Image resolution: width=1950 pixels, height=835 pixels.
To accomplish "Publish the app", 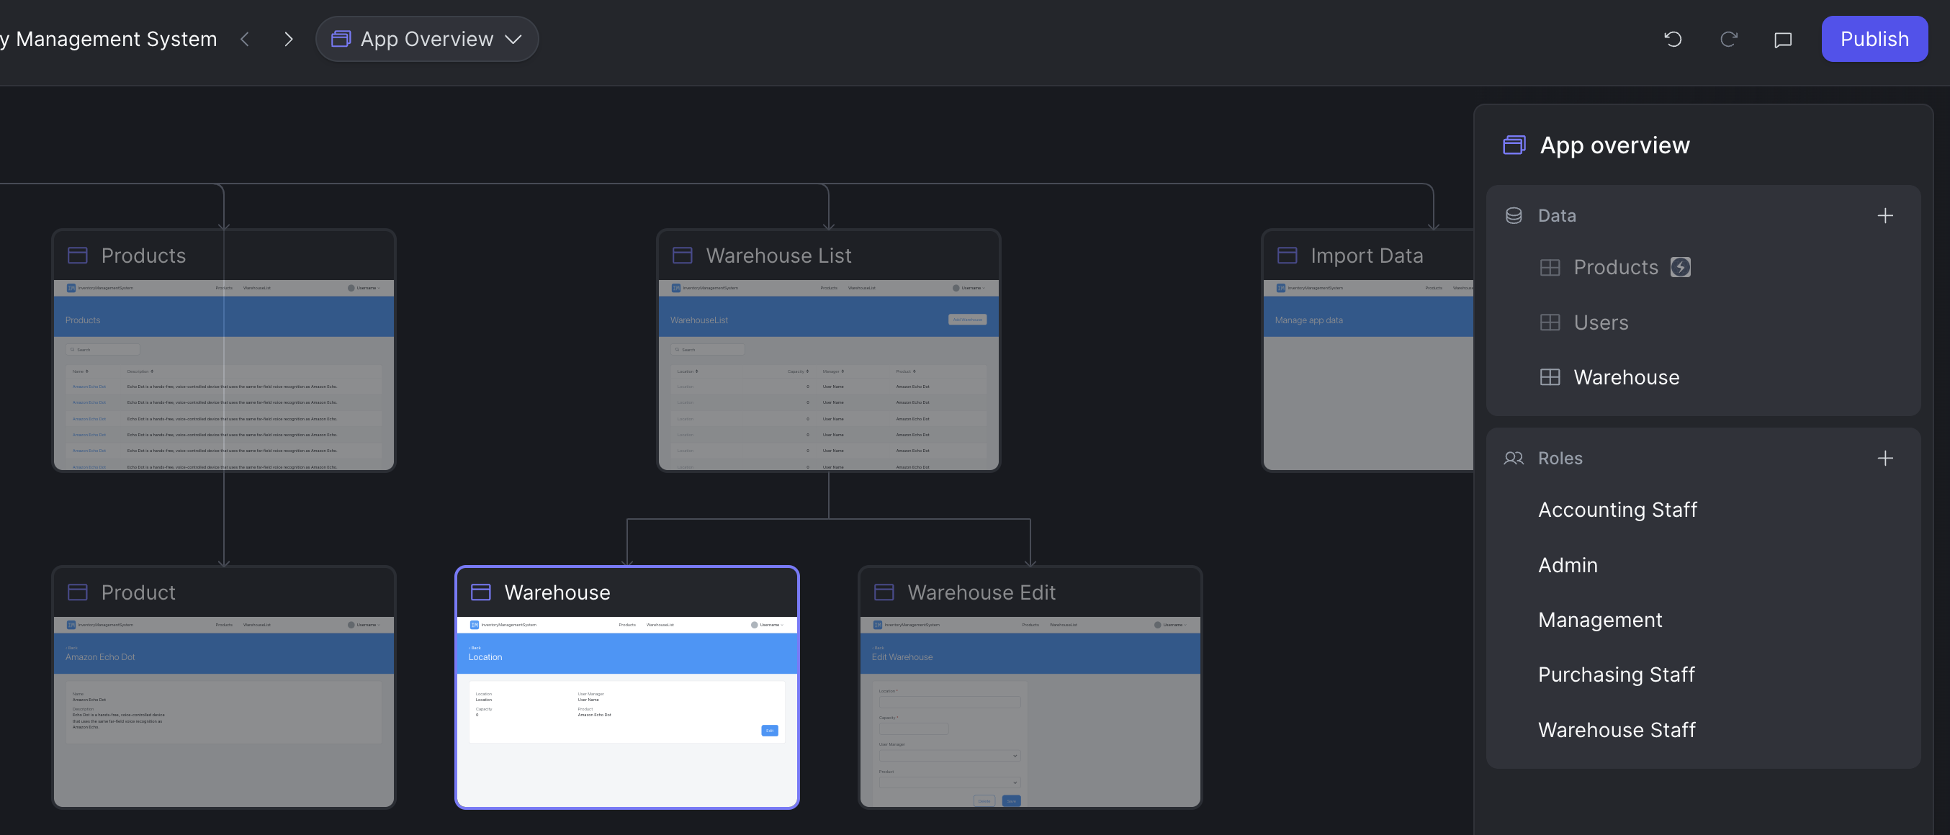I will (1874, 40).
